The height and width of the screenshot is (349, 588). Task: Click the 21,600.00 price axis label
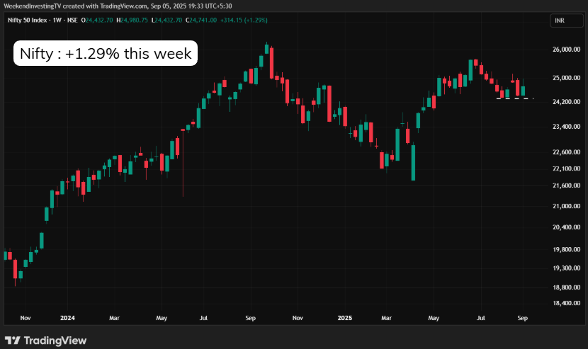coord(566,185)
